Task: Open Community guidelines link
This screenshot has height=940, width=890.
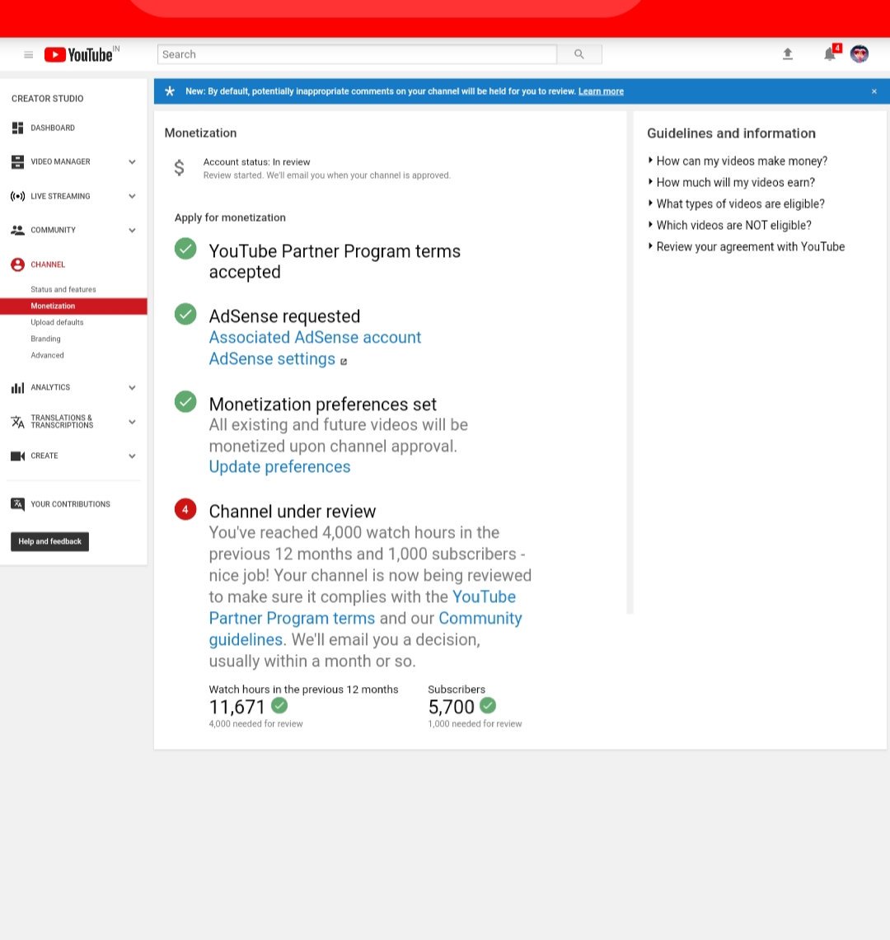Action: click(x=365, y=629)
